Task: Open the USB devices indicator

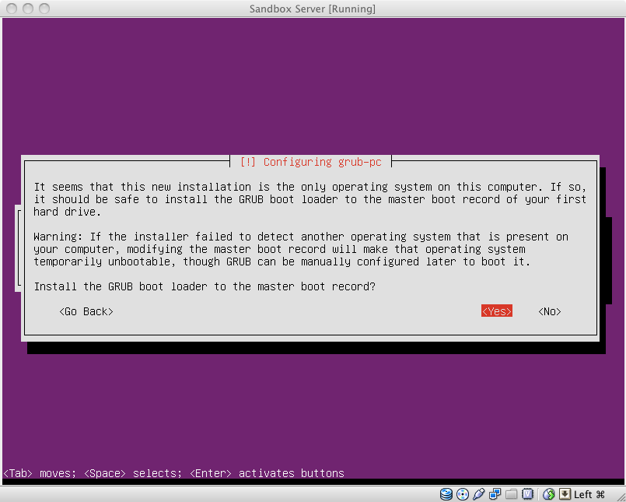Action: (x=479, y=494)
